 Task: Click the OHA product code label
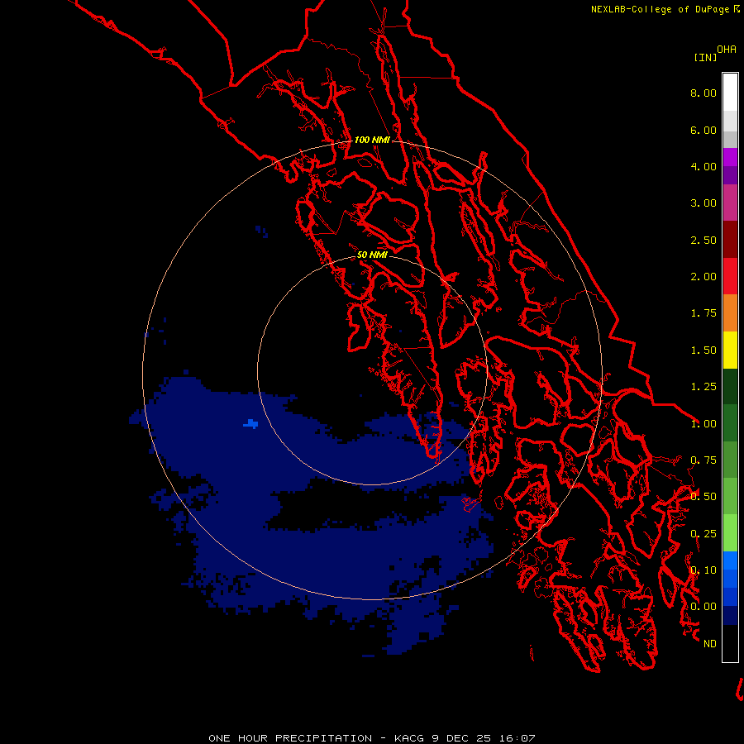coord(727,49)
